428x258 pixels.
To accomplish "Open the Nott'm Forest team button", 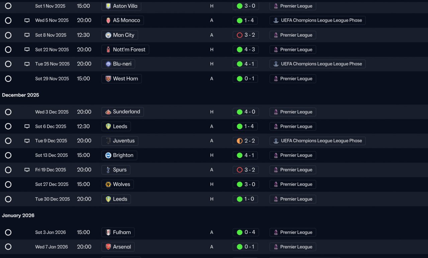I will click(125, 50).
